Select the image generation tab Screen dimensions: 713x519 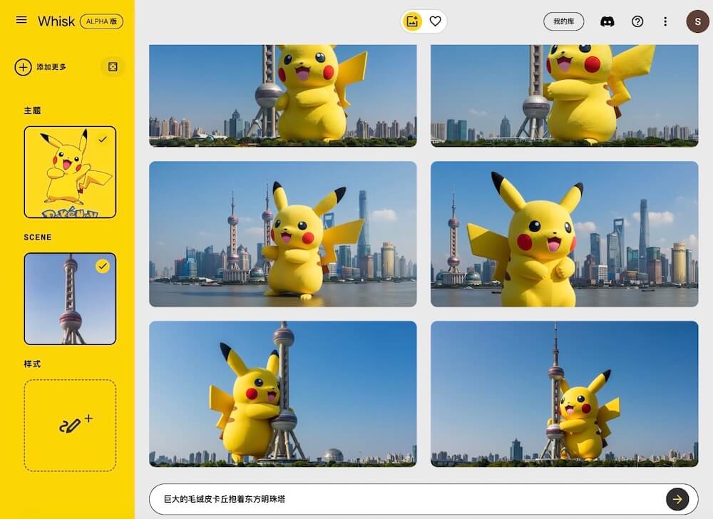(x=412, y=21)
